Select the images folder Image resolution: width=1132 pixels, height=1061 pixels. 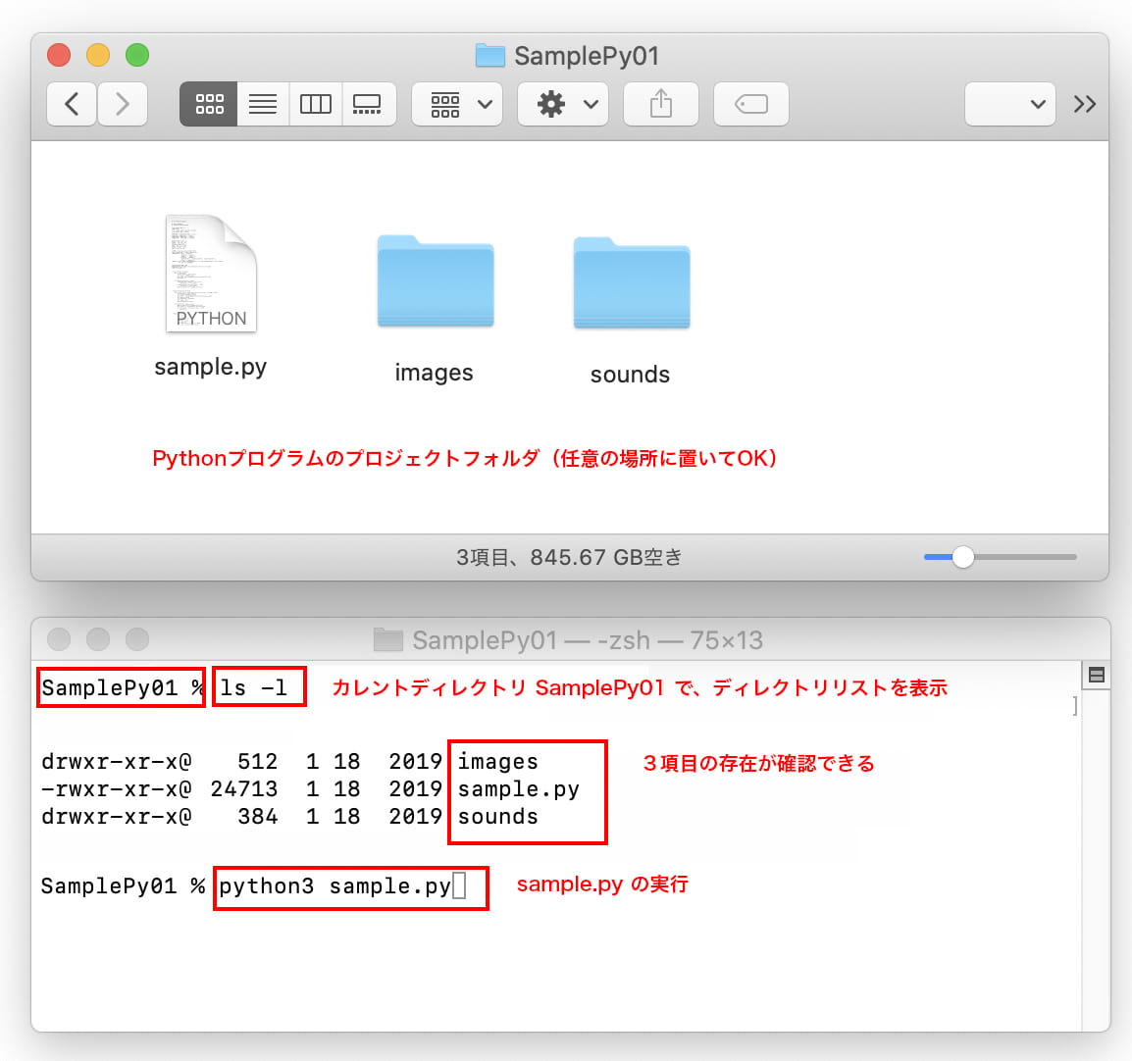[435, 282]
